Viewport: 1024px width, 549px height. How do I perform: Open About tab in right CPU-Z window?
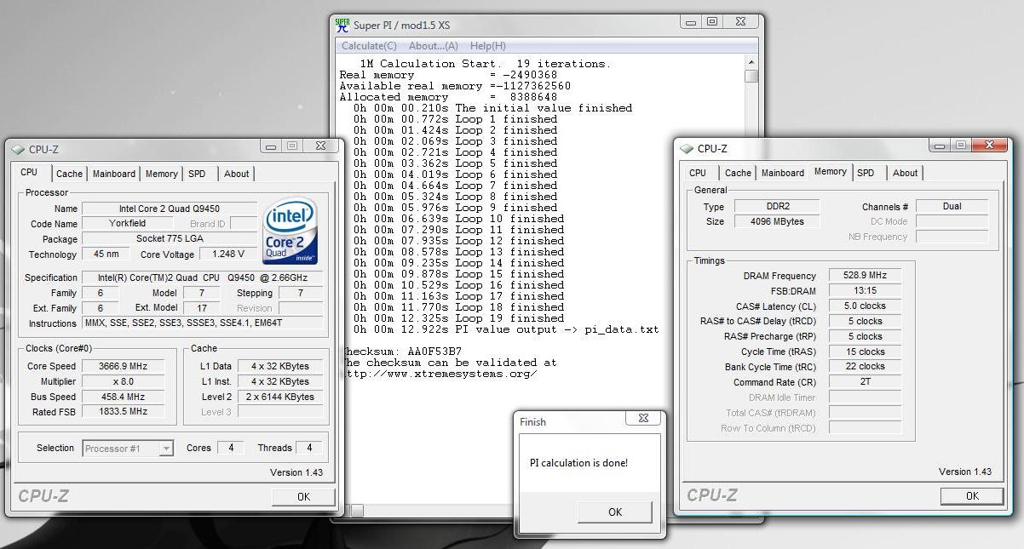pos(905,173)
